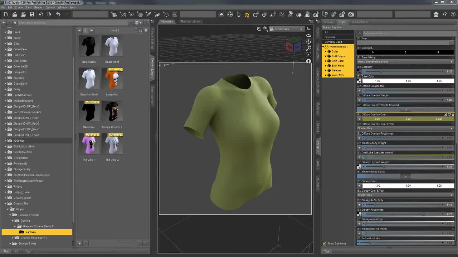The image size is (458, 257).
Task: Expand Greybro Mens Beefy T folder
Action: [x=13, y=238]
